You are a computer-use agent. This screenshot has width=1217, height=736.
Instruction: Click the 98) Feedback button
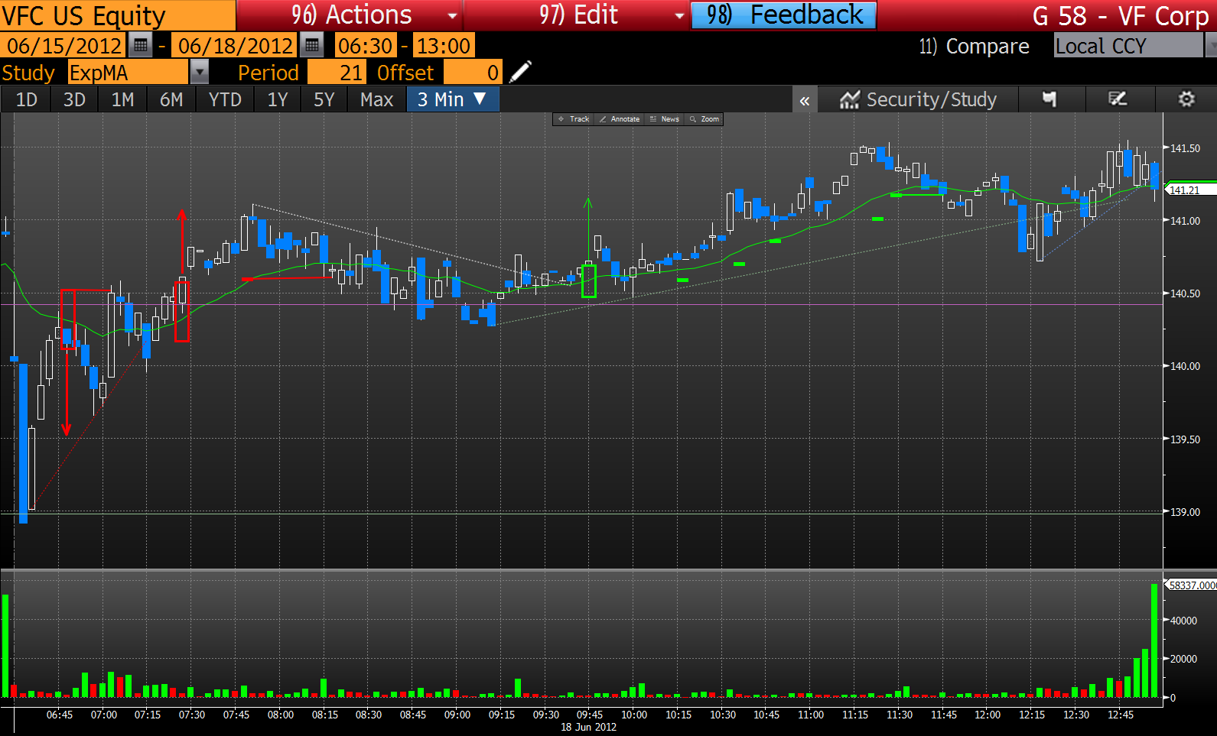[784, 15]
